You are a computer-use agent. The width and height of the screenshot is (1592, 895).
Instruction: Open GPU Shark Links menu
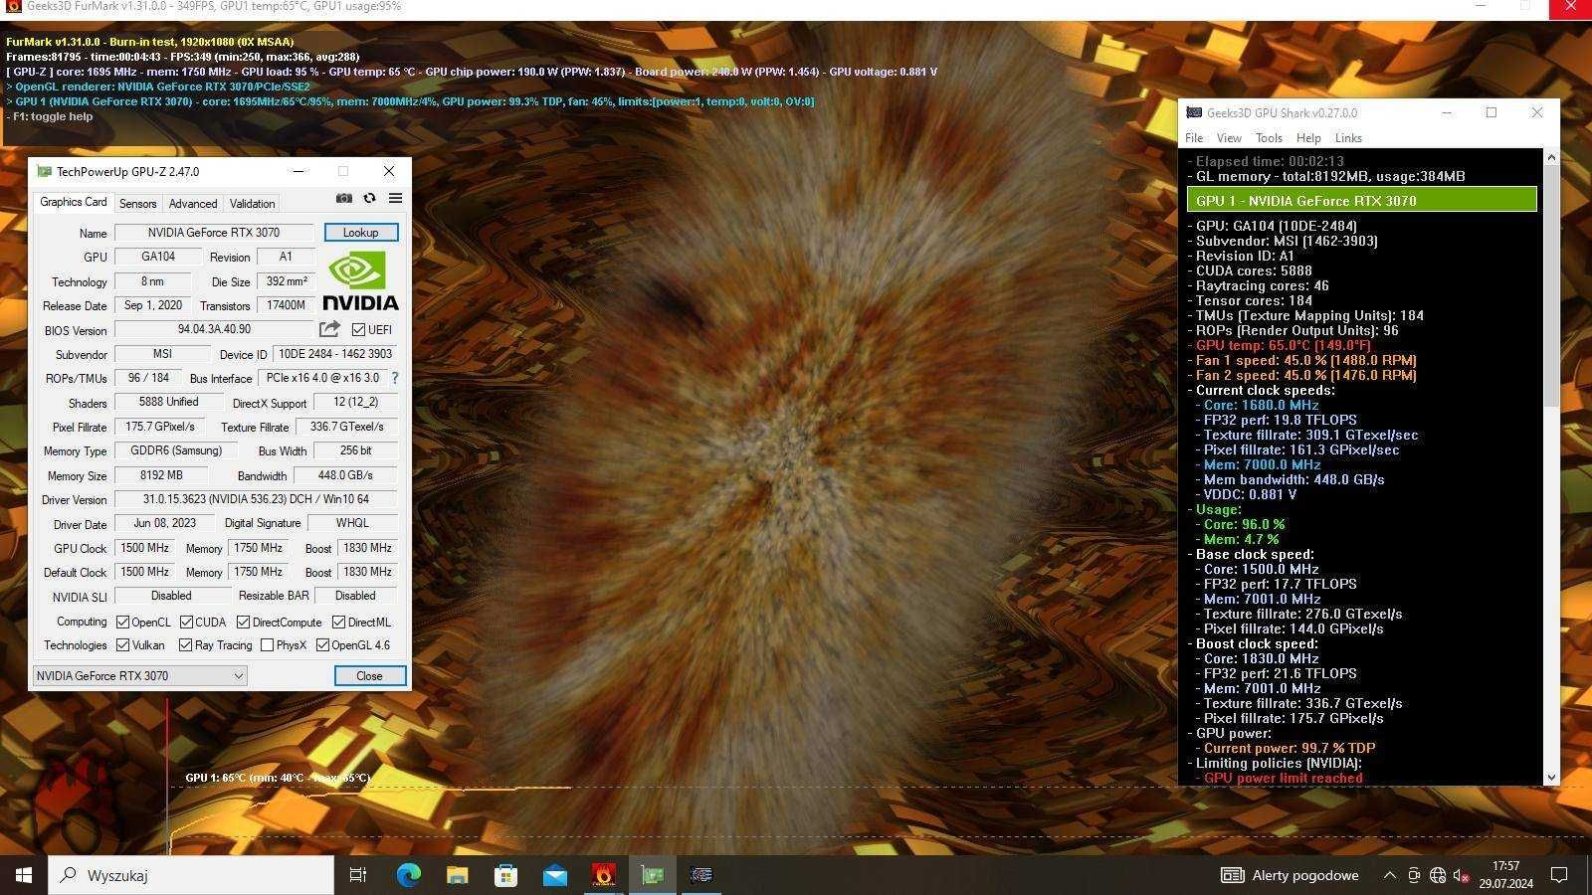(1348, 138)
